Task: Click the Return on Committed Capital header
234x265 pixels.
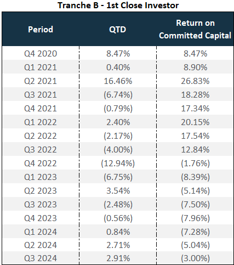Action: point(195,29)
